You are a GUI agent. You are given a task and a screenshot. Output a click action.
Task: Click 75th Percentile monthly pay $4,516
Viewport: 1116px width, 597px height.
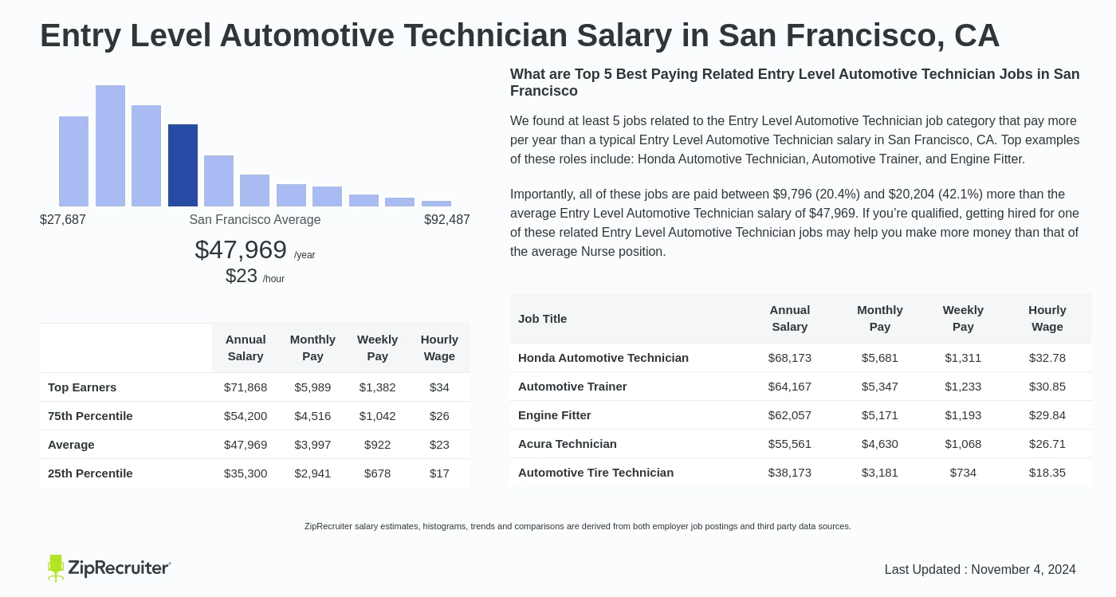coord(312,416)
